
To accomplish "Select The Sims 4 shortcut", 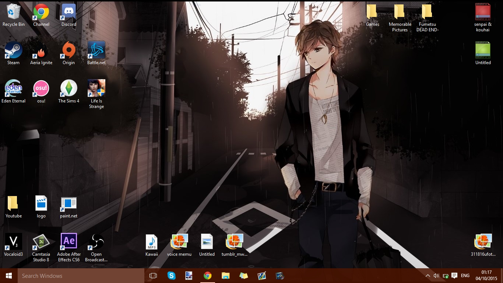I will tap(68, 92).
